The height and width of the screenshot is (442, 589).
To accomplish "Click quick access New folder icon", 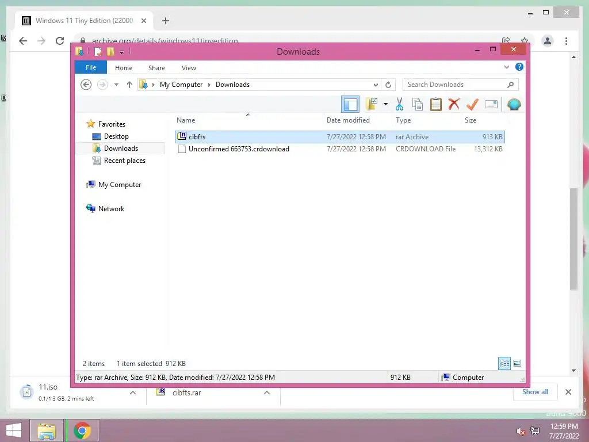I will [110, 51].
